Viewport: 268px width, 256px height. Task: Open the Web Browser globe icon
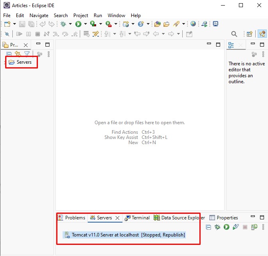pos(193,24)
